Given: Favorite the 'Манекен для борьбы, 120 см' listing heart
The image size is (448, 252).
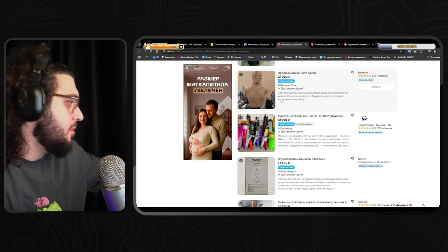Looking at the screenshot, I should pyautogui.click(x=352, y=115).
